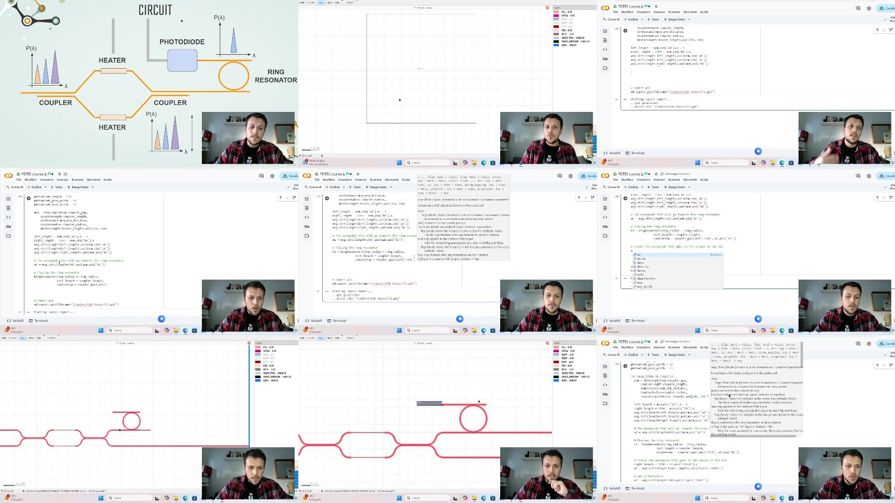Open settings gear in the autocomplete-popup notebook frame
Screen dimensions: 895x503
click(869, 176)
